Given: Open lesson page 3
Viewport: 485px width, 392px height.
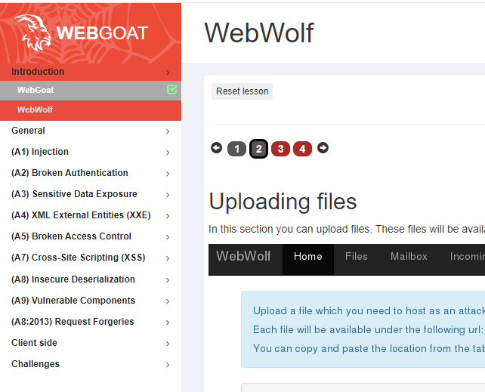Looking at the screenshot, I should click(x=280, y=149).
